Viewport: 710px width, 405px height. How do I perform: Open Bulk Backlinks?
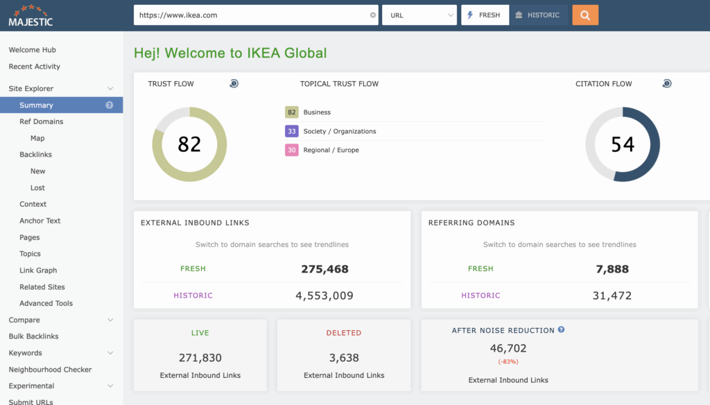click(x=33, y=336)
